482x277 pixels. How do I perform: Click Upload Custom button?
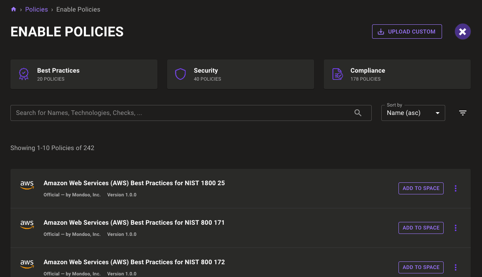click(x=406, y=32)
